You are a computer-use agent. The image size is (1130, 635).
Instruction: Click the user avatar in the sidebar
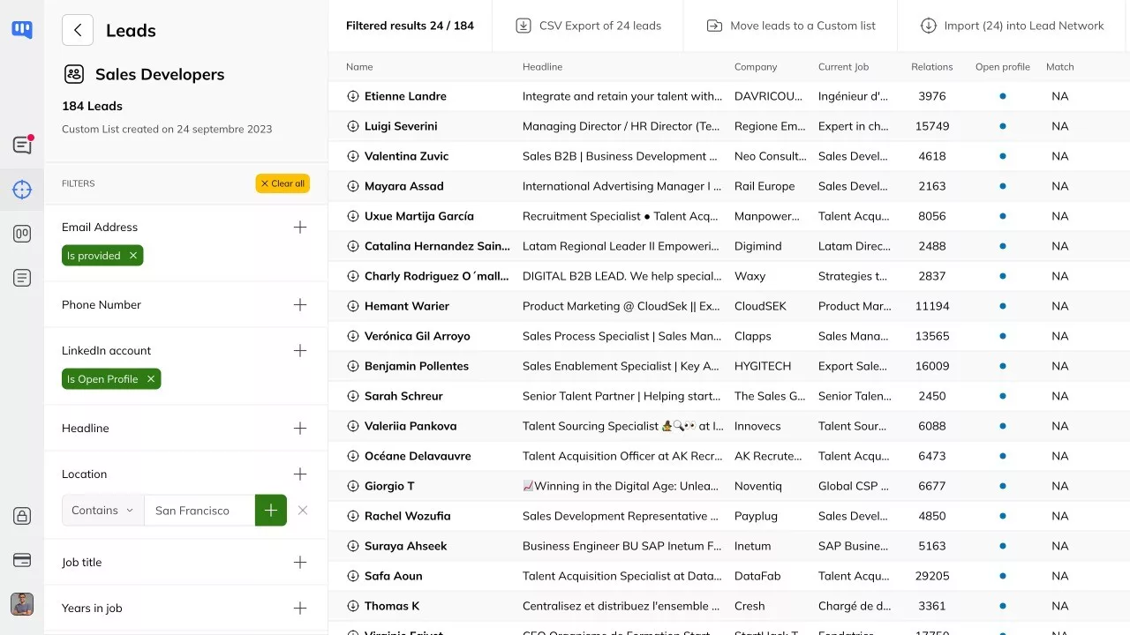[x=22, y=604]
